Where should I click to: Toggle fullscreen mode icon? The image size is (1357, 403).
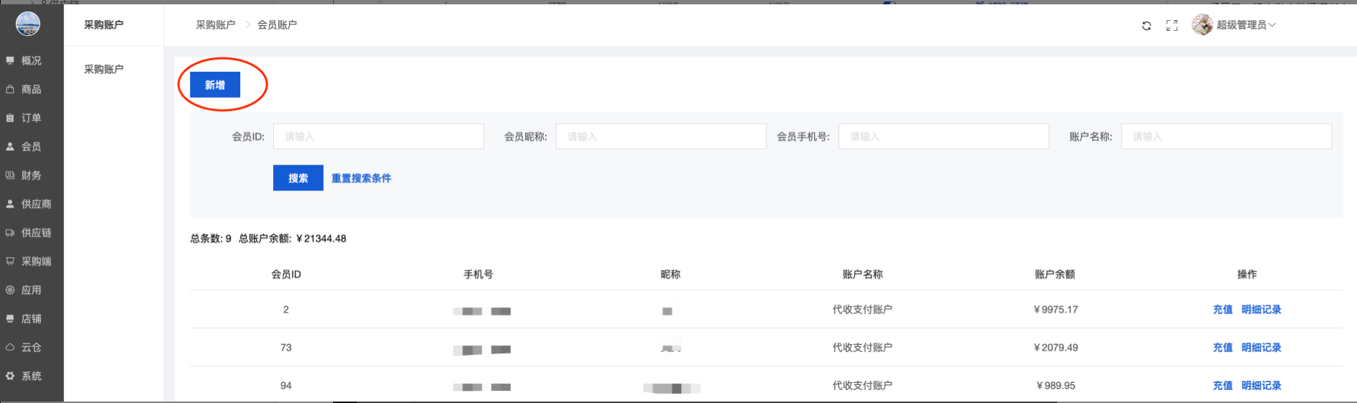pos(1171,26)
